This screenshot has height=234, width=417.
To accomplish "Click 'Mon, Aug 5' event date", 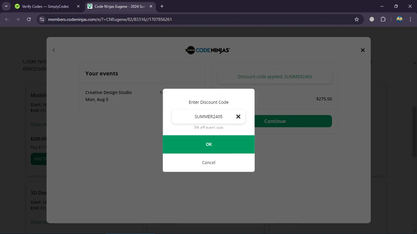I will (x=97, y=99).
